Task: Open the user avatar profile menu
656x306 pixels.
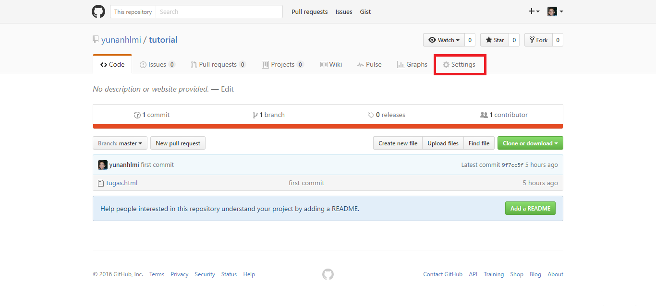Action: coord(555,12)
